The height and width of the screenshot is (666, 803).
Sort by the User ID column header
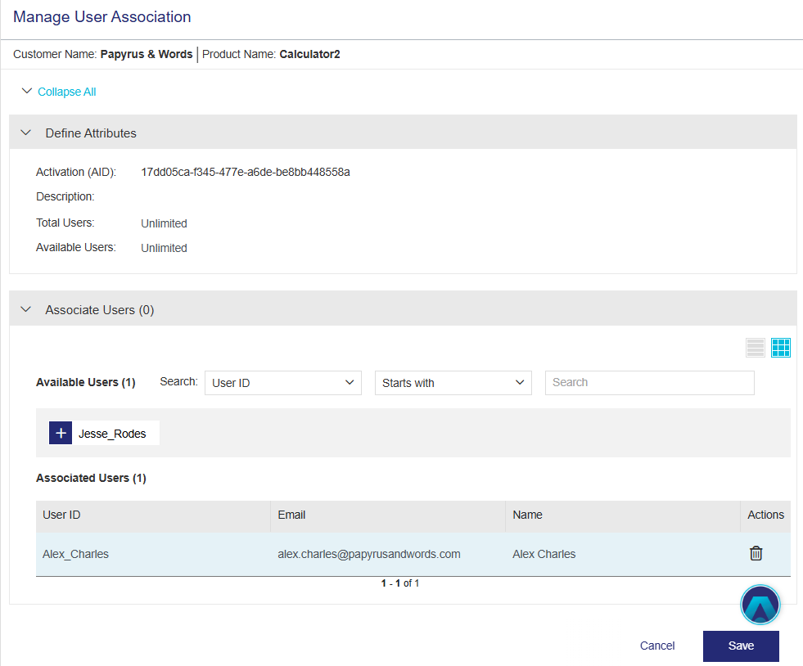[61, 515]
